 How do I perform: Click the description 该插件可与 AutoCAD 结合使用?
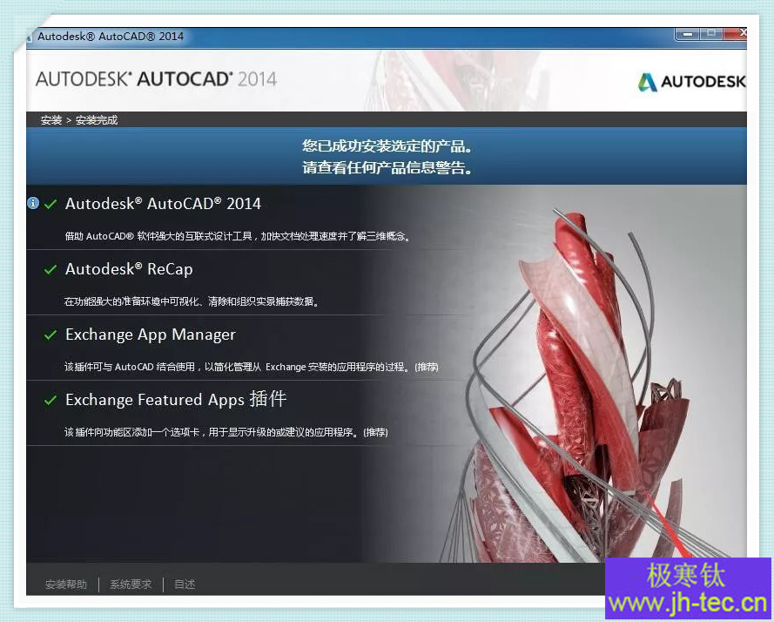point(252,367)
